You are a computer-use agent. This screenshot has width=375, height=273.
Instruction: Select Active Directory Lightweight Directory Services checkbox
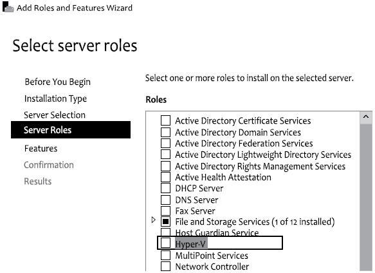[165, 155]
